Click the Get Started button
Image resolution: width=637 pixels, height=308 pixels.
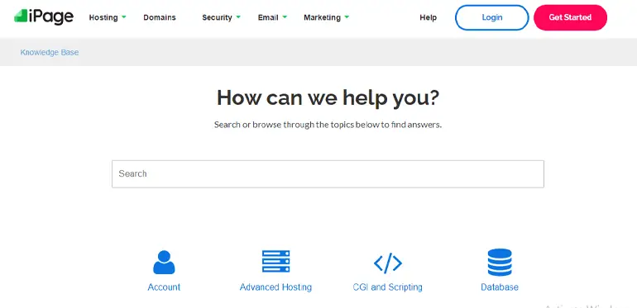click(570, 17)
